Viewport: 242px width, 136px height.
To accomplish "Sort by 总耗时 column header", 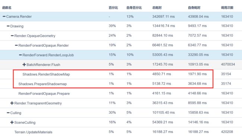I will 157,7.
